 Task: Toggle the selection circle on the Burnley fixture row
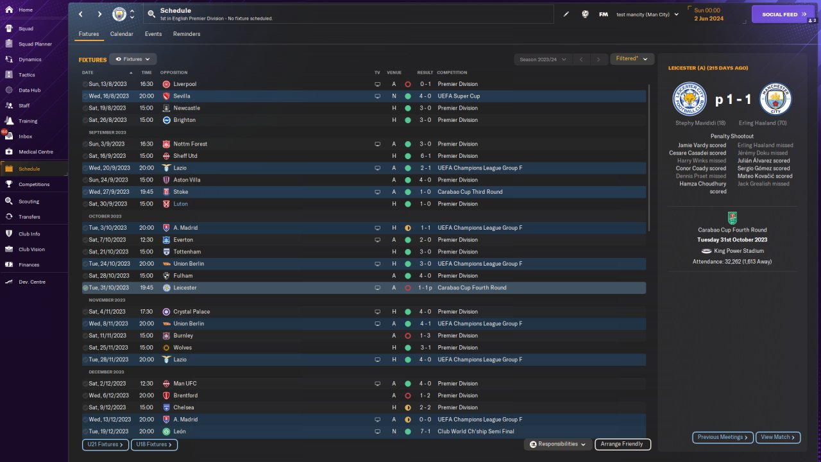click(x=85, y=336)
